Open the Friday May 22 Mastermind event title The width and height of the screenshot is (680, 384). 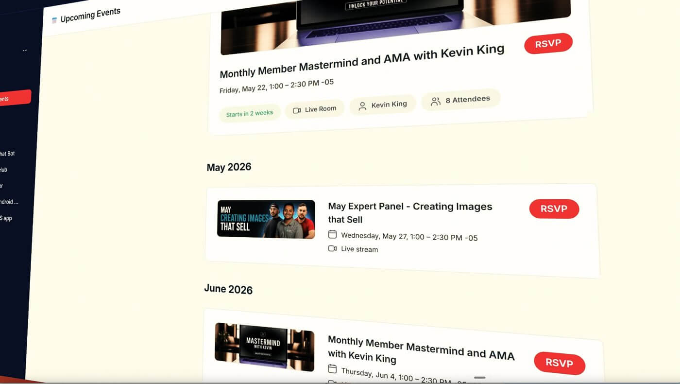(x=362, y=61)
